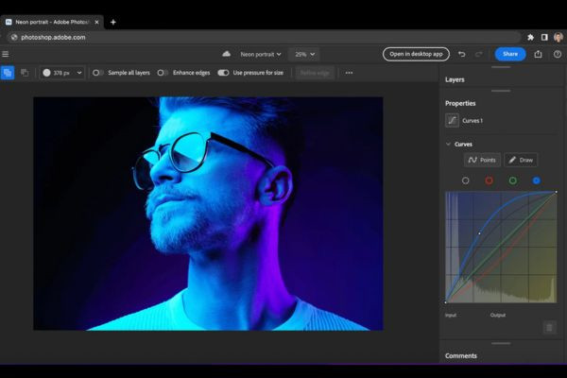Select the Draw curve mode tab
Image resolution: width=567 pixels, height=378 pixels.
tap(521, 160)
